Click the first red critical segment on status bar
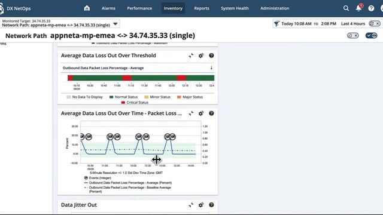 point(70,78)
